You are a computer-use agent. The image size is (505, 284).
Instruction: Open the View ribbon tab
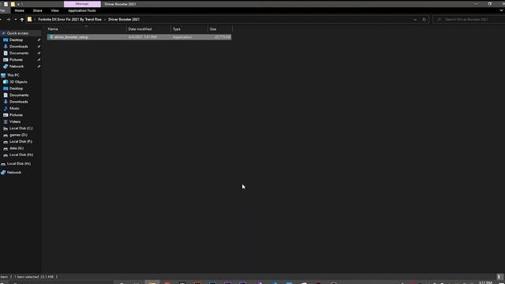tap(54, 10)
